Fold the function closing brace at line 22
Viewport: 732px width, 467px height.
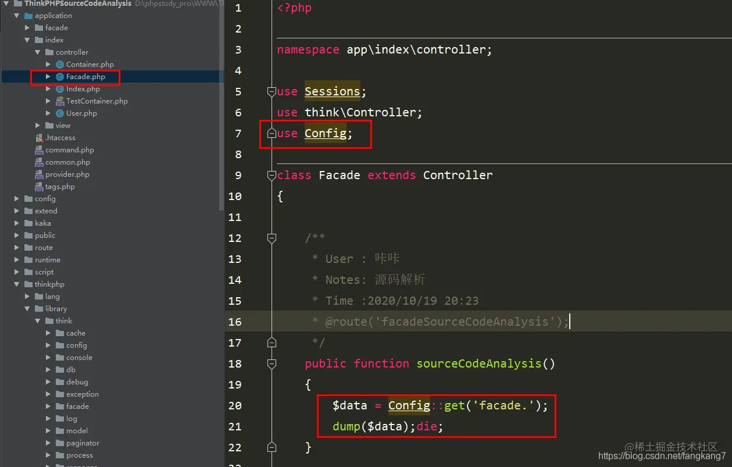pos(271,447)
